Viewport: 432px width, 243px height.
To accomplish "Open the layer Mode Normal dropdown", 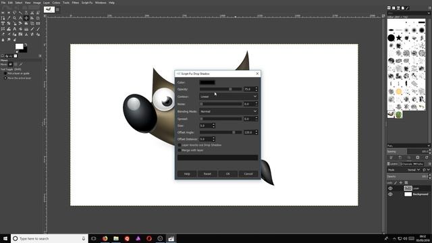I will [x=413, y=169].
